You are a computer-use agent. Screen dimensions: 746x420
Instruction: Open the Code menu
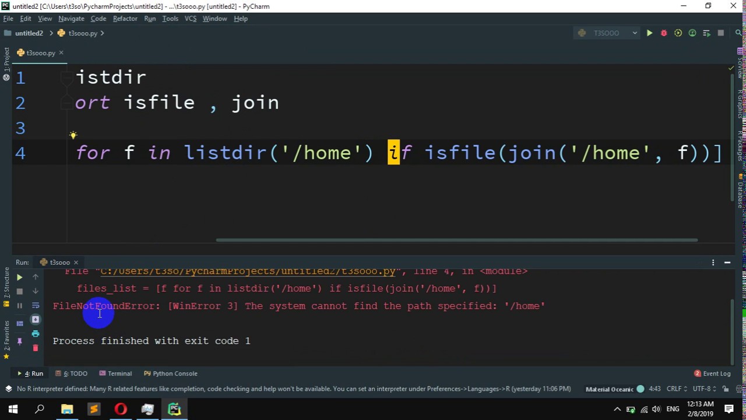pyautogui.click(x=98, y=19)
